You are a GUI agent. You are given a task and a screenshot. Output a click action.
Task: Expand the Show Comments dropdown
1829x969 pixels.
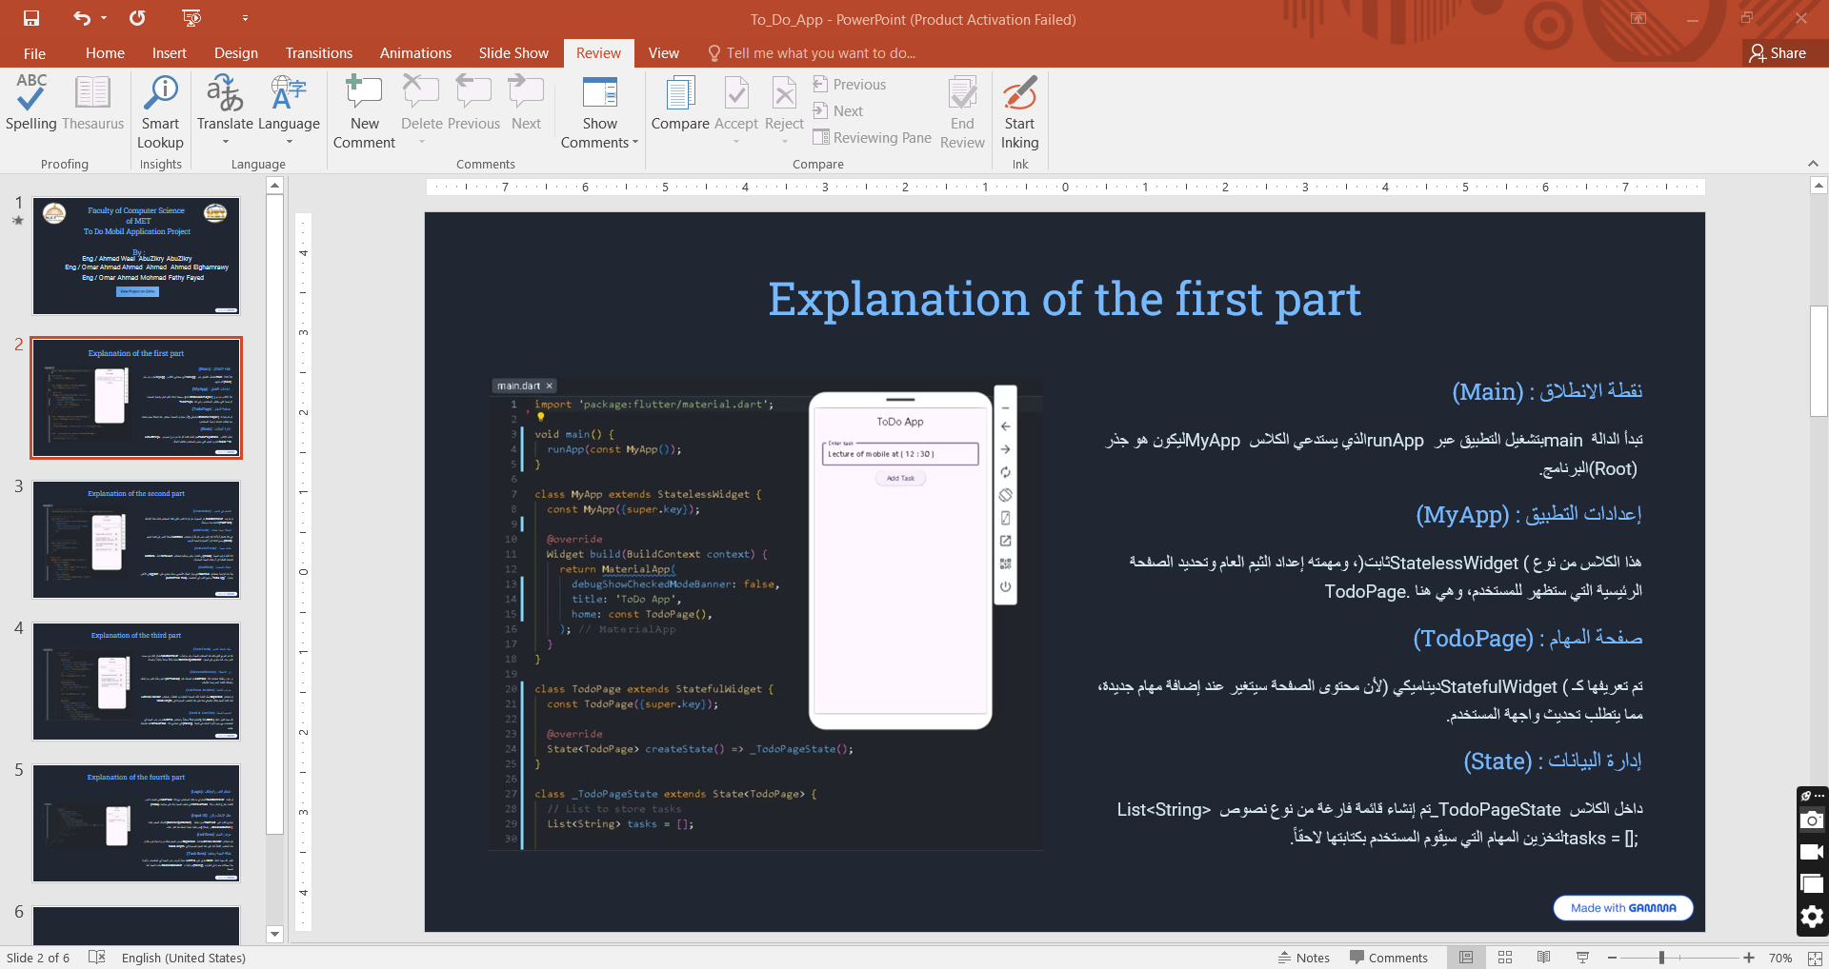pyautogui.click(x=635, y=143)
